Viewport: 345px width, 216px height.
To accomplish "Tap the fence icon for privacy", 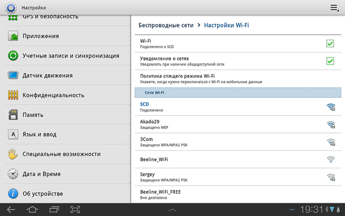I will point(13,95).
